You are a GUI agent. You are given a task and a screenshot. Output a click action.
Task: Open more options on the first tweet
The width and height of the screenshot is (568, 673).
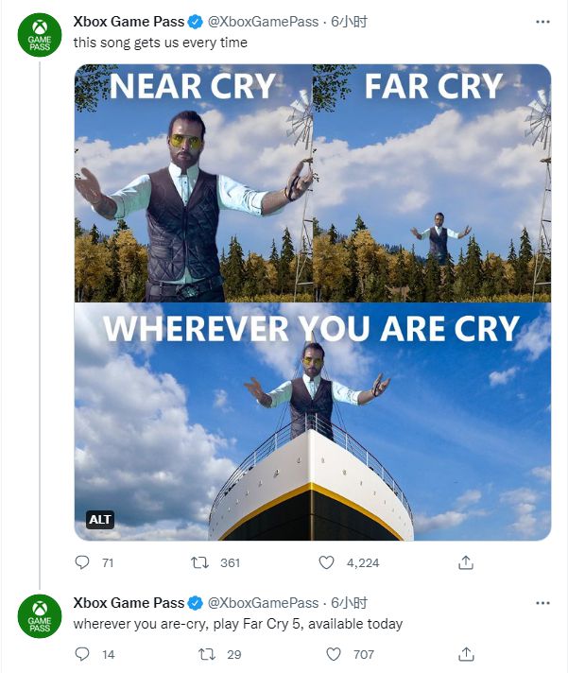[541, 23]
